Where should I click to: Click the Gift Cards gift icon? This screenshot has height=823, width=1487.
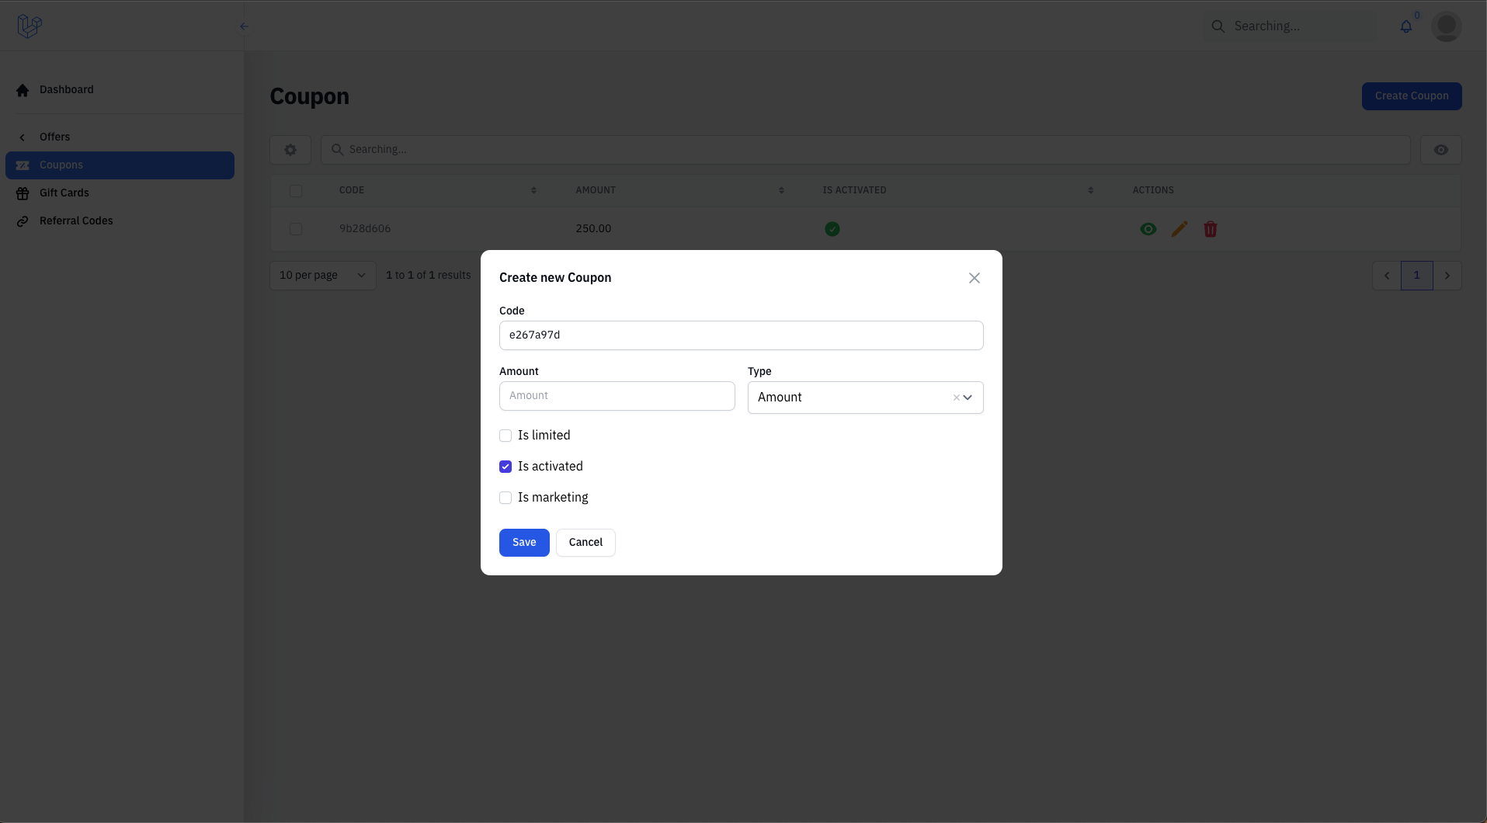click(x=23, y=193)
